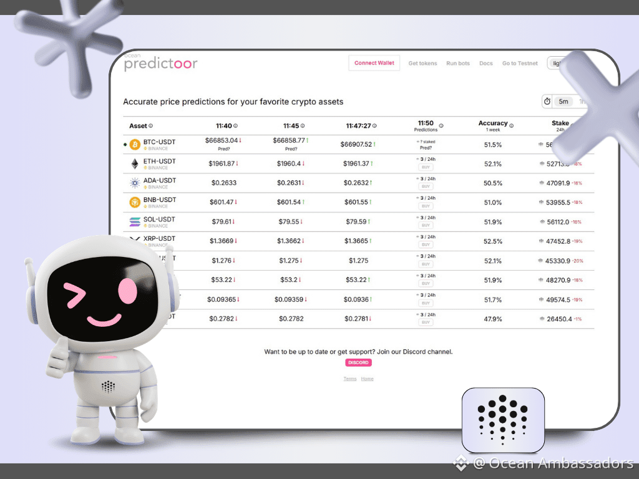Viewport: 639px width, 479px height.
Task: Click BUY in the SOL-USDT row
Action: (426, 225)
